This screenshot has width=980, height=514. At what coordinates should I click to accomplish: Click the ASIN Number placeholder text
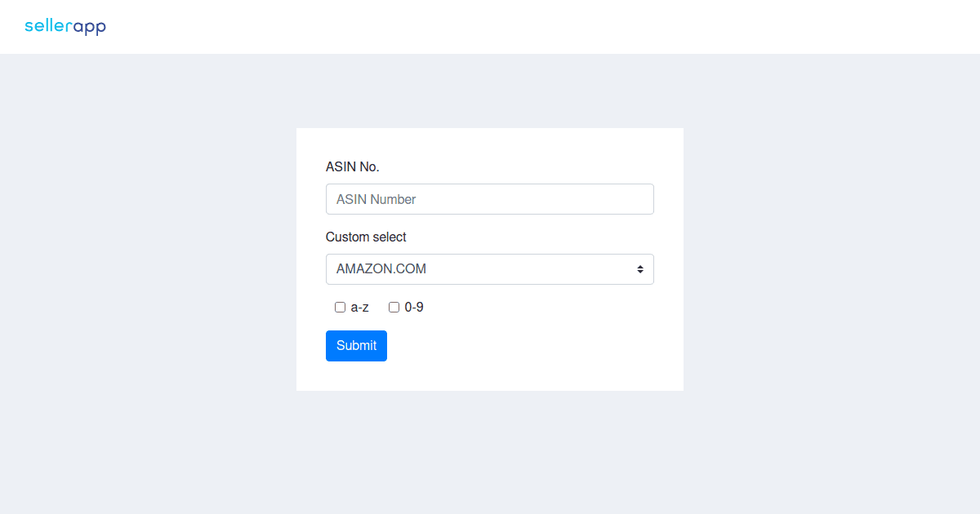pyautogui.click(x=376, y=199)
